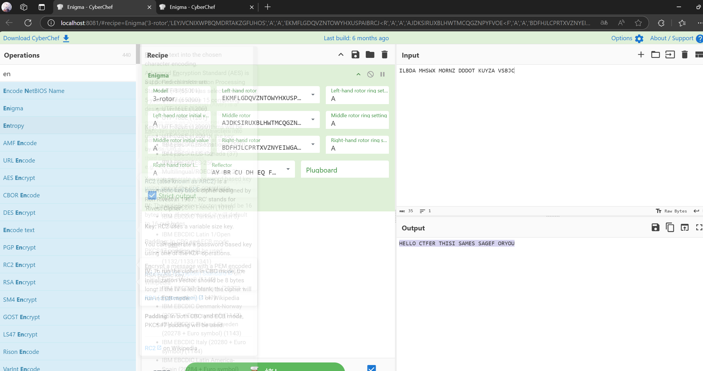Clear input and output trash icon
The width and height of the screenshot is (703, 371).
tap(684, 54)
